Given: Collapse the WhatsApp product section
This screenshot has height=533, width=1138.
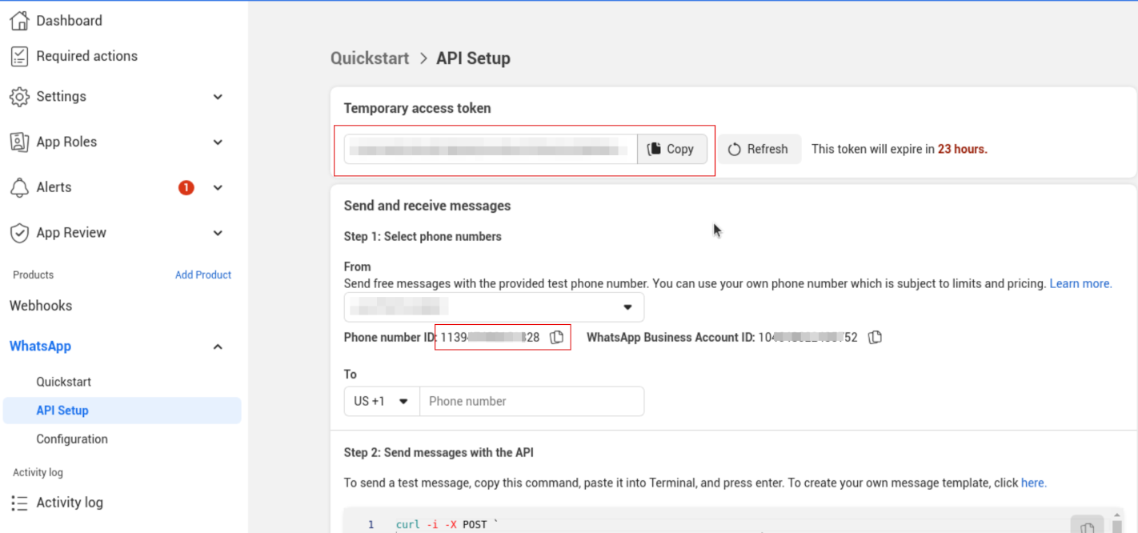Looking at the screenshot, I should (x=218, y=347).
